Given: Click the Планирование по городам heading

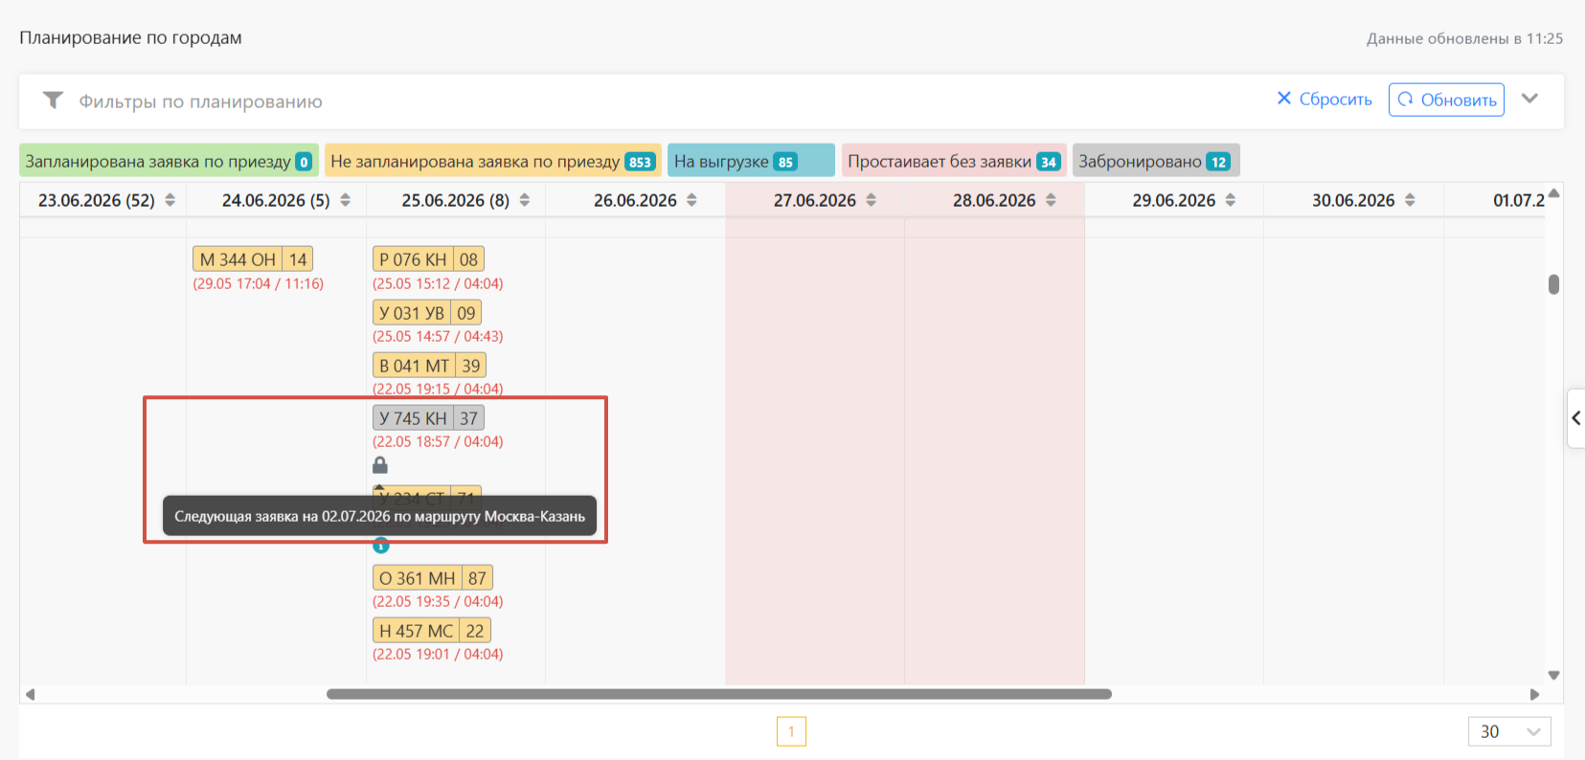Looking at the screenshot, I should 130,37.
